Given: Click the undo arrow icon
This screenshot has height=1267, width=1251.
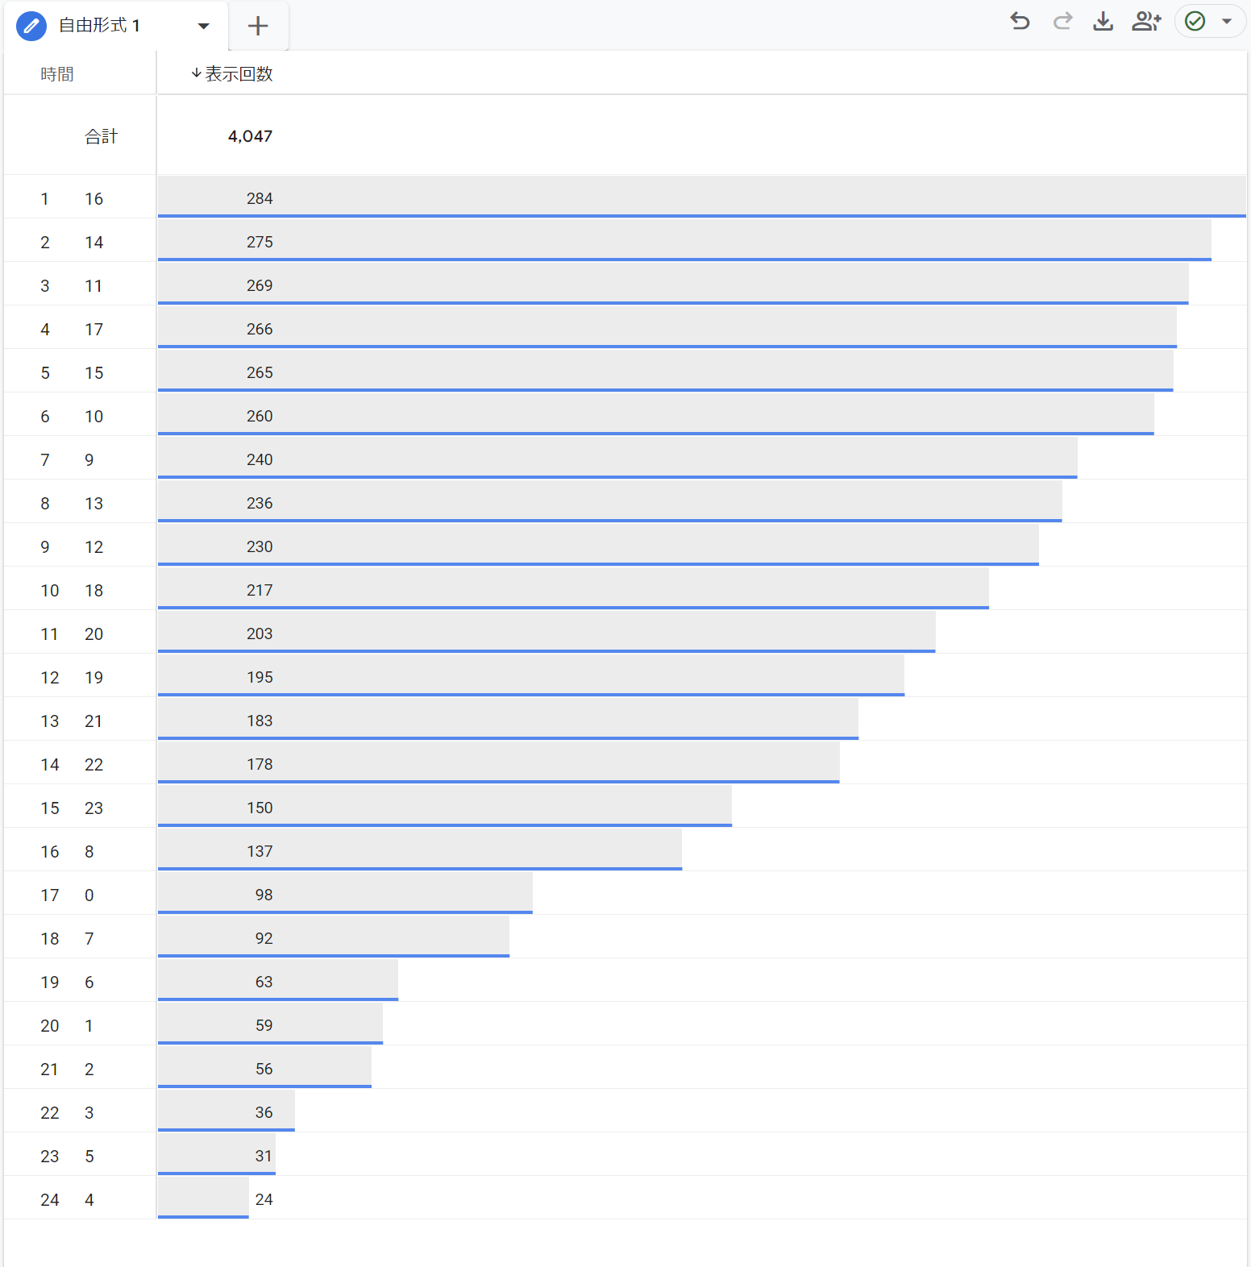Looking at the screenshot, I should (x=1020, y=21).
